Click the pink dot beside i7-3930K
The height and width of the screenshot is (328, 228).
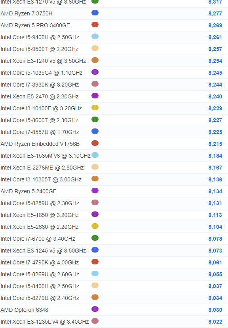pyautogui.click(x=95, y=84)
